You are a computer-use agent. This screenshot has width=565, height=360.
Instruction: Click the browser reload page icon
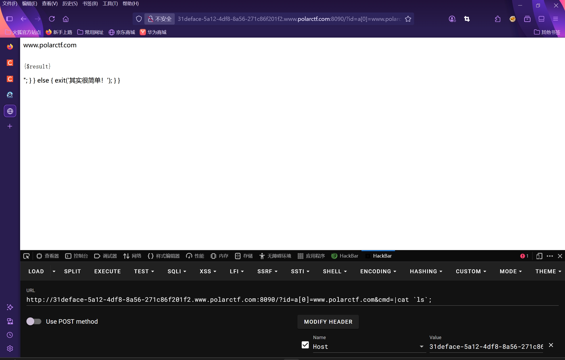pyautogui.click(x=52, y=19)
